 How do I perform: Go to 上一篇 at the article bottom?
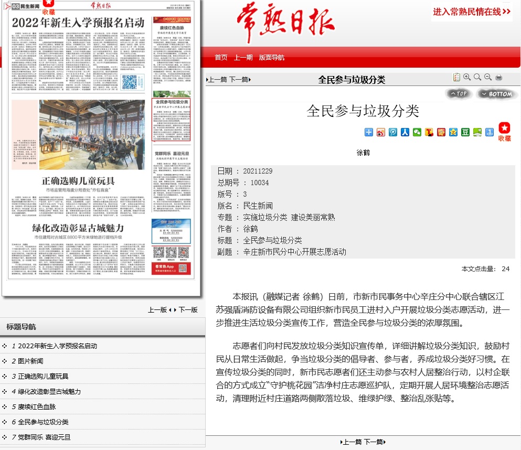click(351, 442)
